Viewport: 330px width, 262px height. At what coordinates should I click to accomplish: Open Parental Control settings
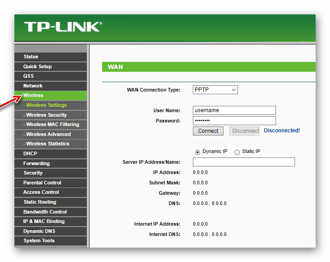point(50,183)
